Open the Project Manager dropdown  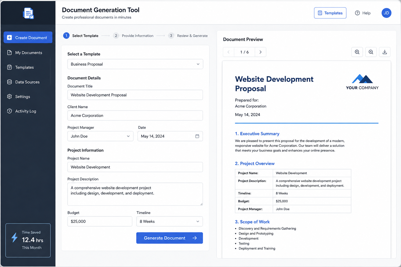[100, 136]
